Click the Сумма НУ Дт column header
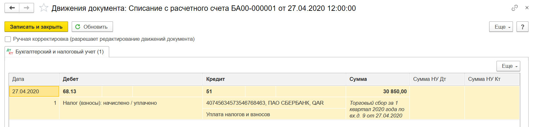 pos(437,79)
